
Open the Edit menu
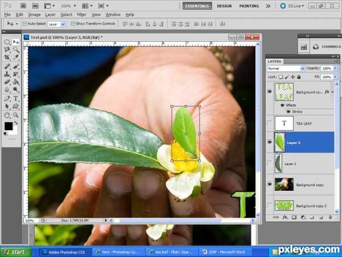19,15
